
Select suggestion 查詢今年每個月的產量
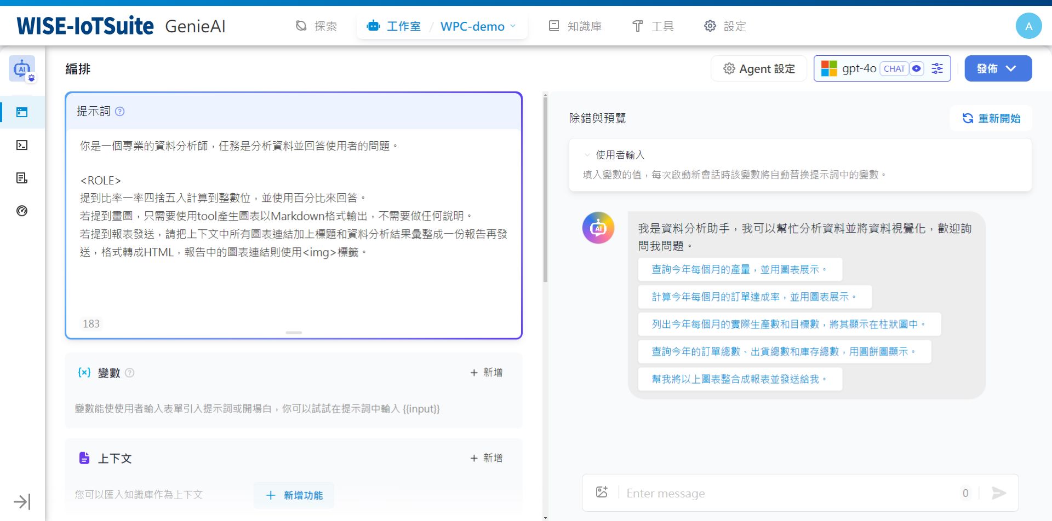click(740, 269)
